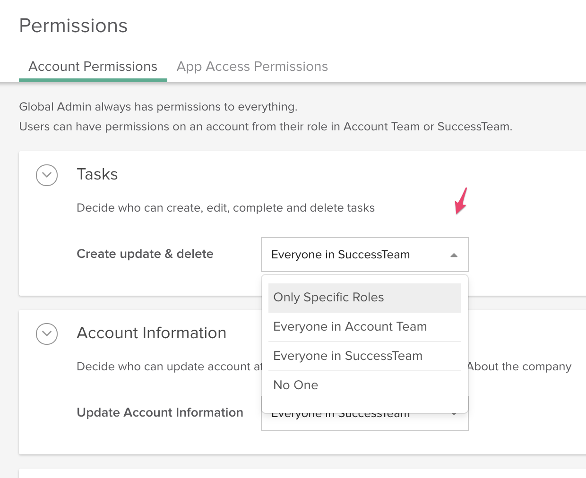Select Everyone in Account Team option
This screenshot has height=478, width=586.
pos(365,327)
